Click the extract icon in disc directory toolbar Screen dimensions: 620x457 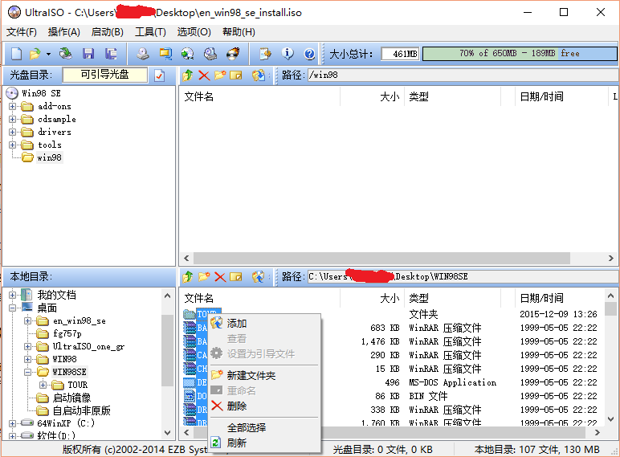[259, 75]
